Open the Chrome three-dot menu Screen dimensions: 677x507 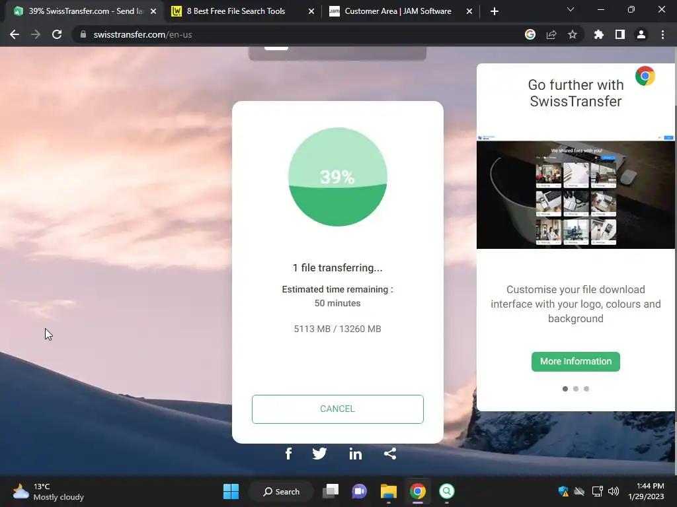pyautogui.click(x=662, y=34)
